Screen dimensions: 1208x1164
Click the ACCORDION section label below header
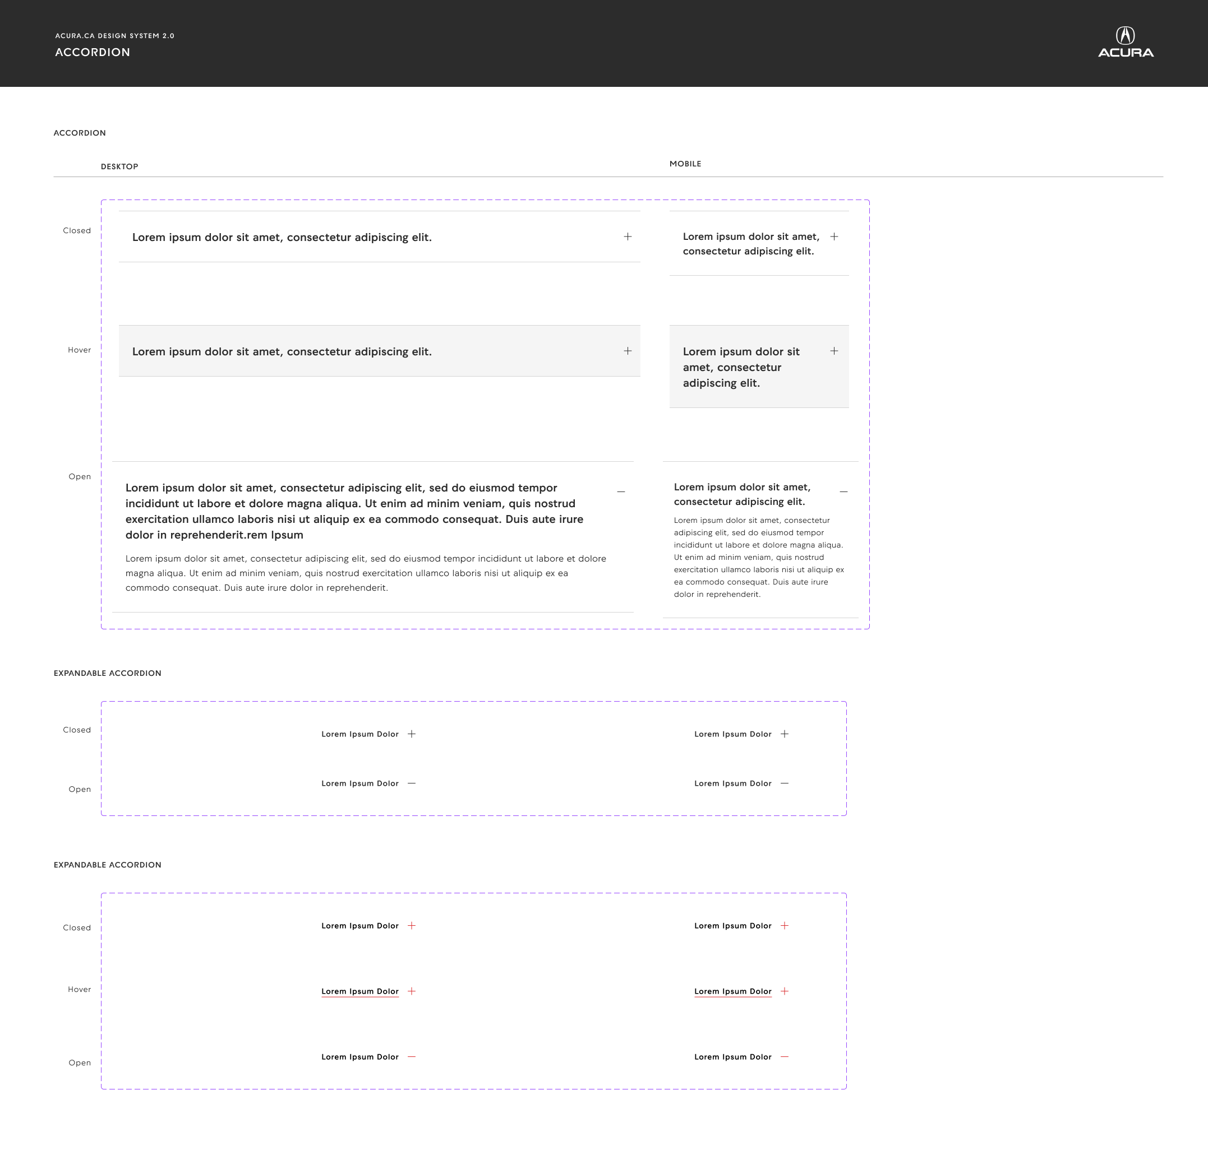[x=80, y=133]
